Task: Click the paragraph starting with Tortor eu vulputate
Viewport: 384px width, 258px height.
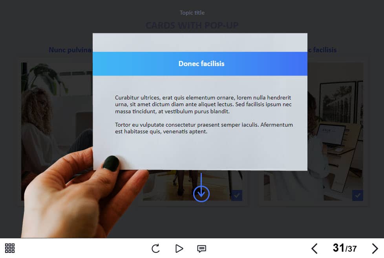Action: click(x=204, y=128)
